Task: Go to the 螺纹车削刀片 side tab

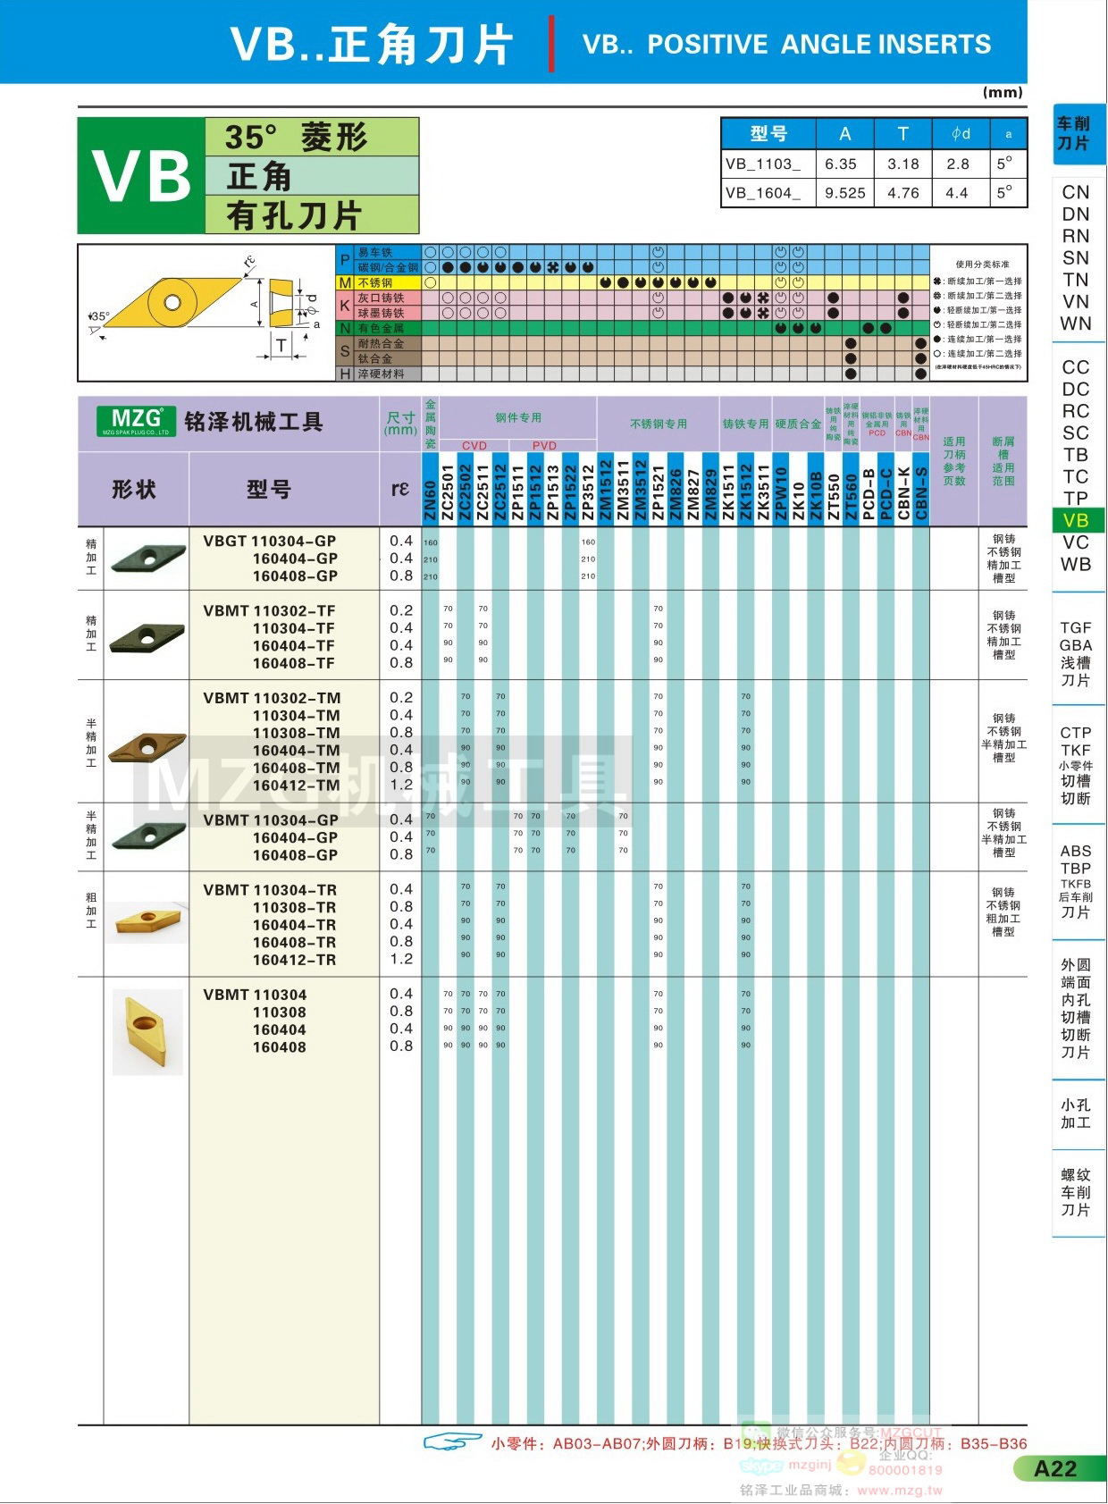Action: pos(1077,1192)
